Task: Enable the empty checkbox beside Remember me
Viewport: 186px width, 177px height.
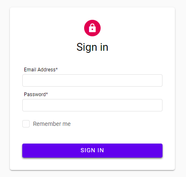Action: (26, 124)
